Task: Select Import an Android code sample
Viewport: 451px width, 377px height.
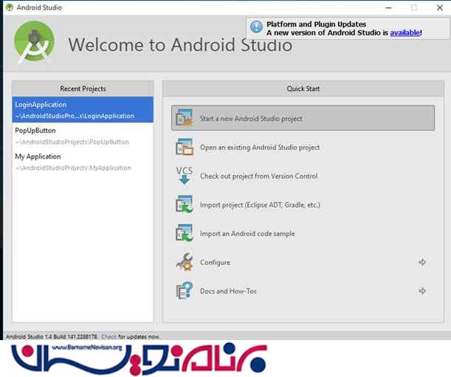Action: (247, 234)
